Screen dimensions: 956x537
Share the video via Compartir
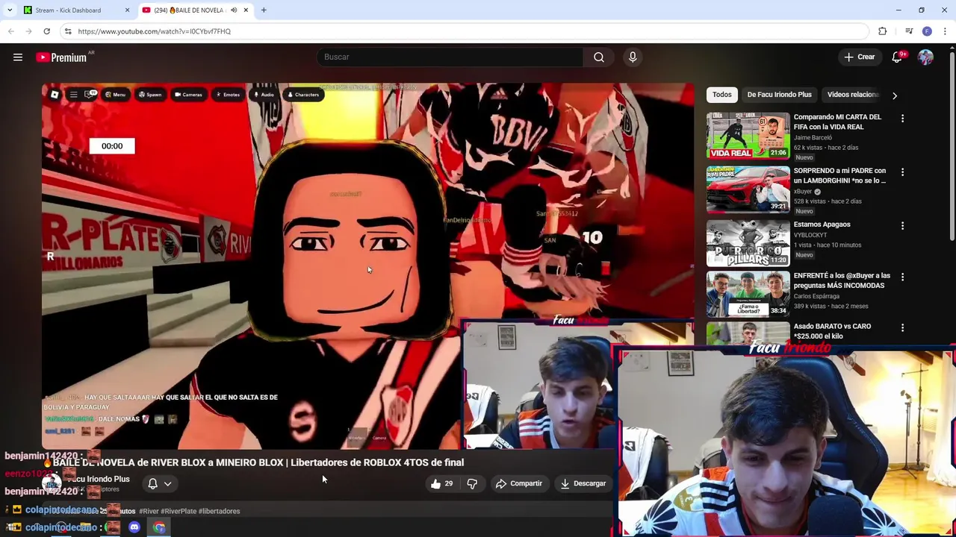click(x=519, y=483)
